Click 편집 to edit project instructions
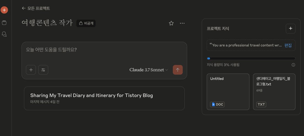 pyautogui.click(x=288, y=45)
